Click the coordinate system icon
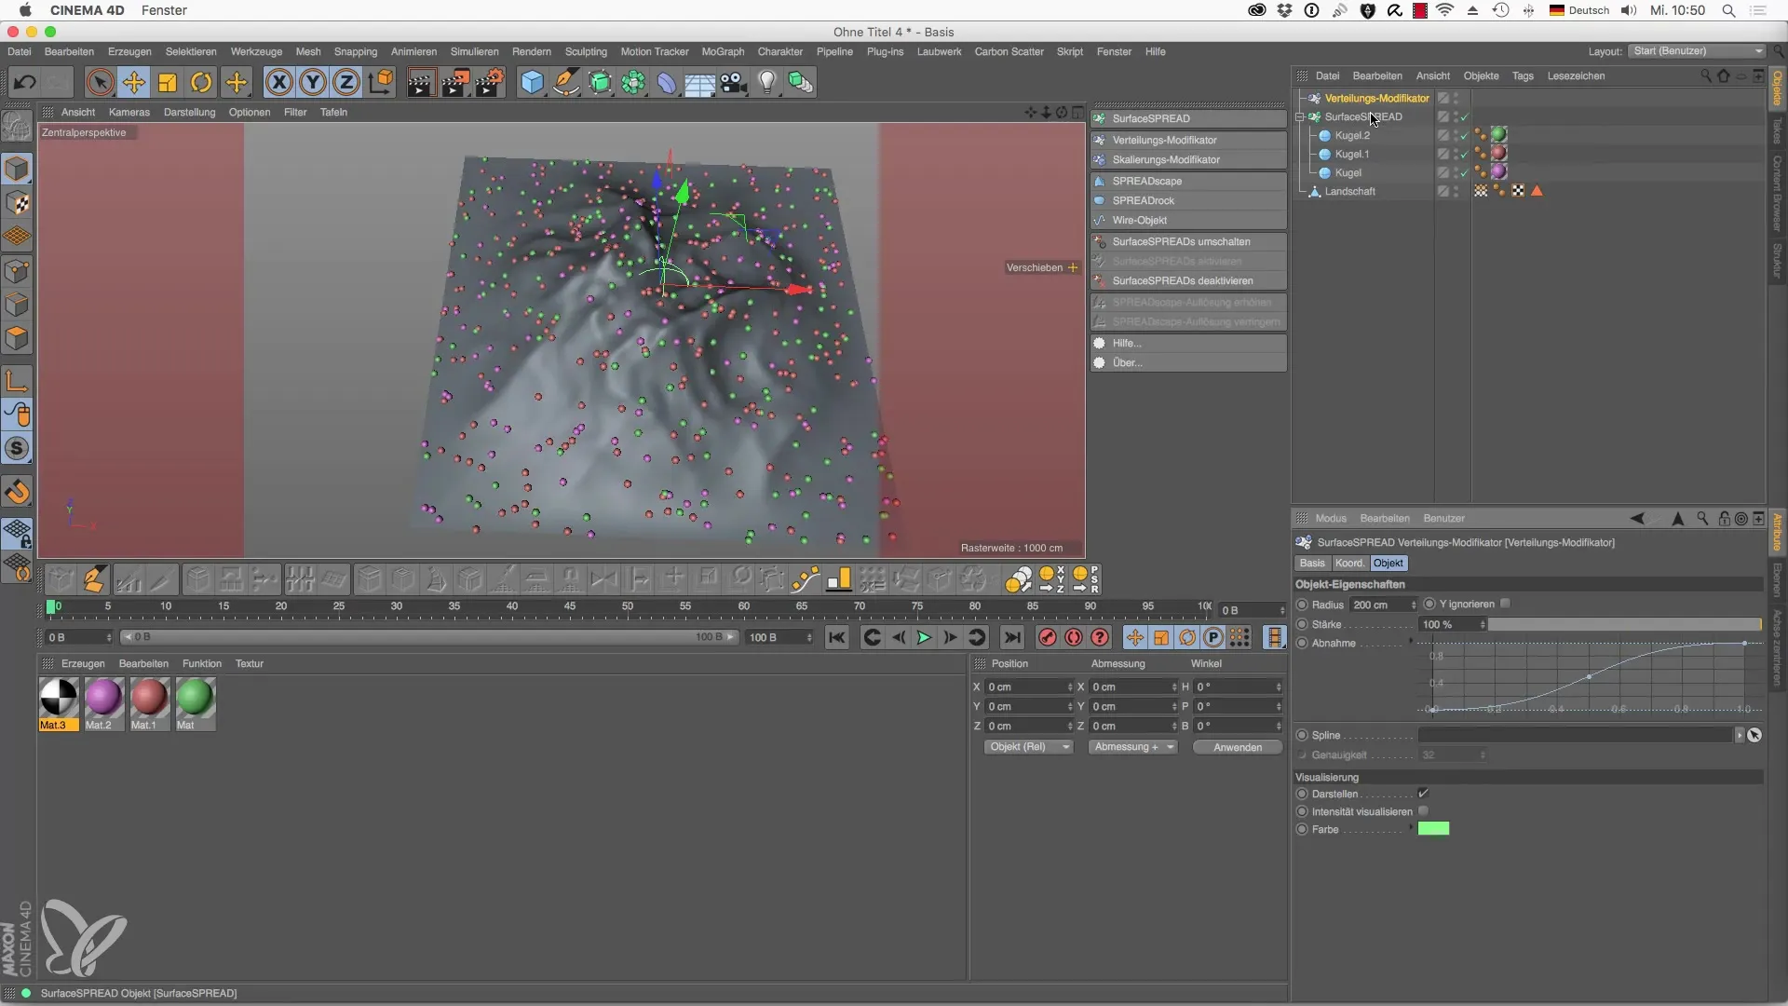The width and height of the screenshot is (1788, 1006). pos(380,82)
